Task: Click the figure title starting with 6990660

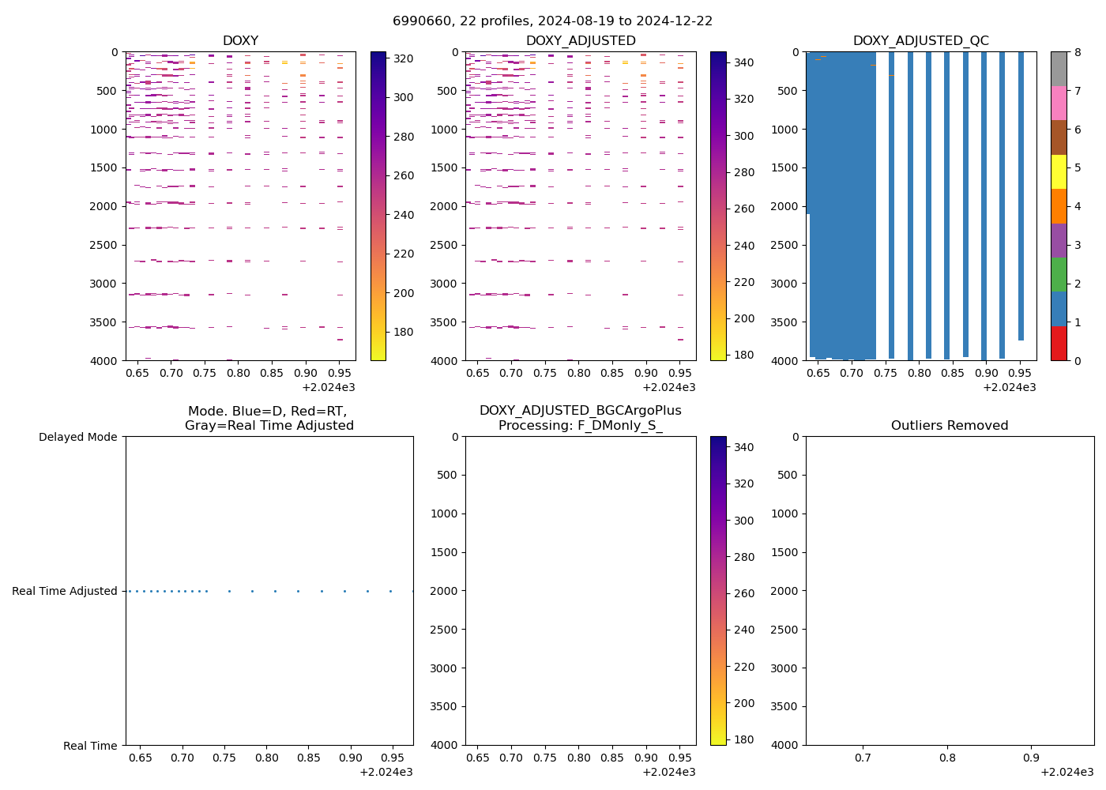Action: pyautogui.click(x=552, y=21)
